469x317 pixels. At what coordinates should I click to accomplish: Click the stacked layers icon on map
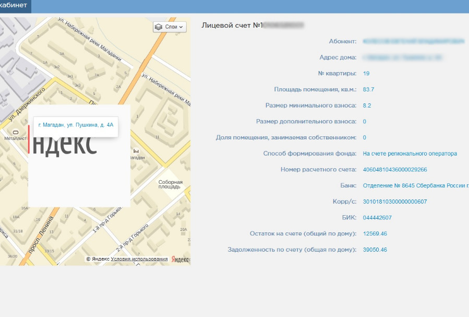pos(159,27)
